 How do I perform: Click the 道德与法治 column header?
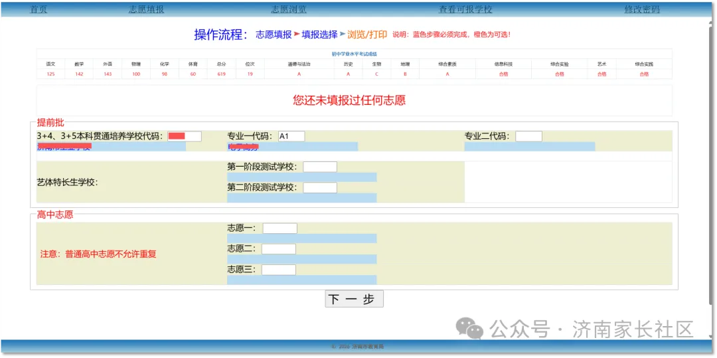[x=299, y=64]
